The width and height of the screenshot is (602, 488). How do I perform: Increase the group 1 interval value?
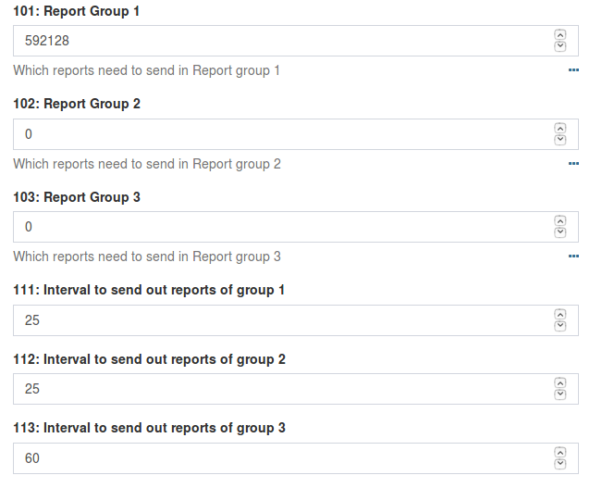click(x=559, y=315)
